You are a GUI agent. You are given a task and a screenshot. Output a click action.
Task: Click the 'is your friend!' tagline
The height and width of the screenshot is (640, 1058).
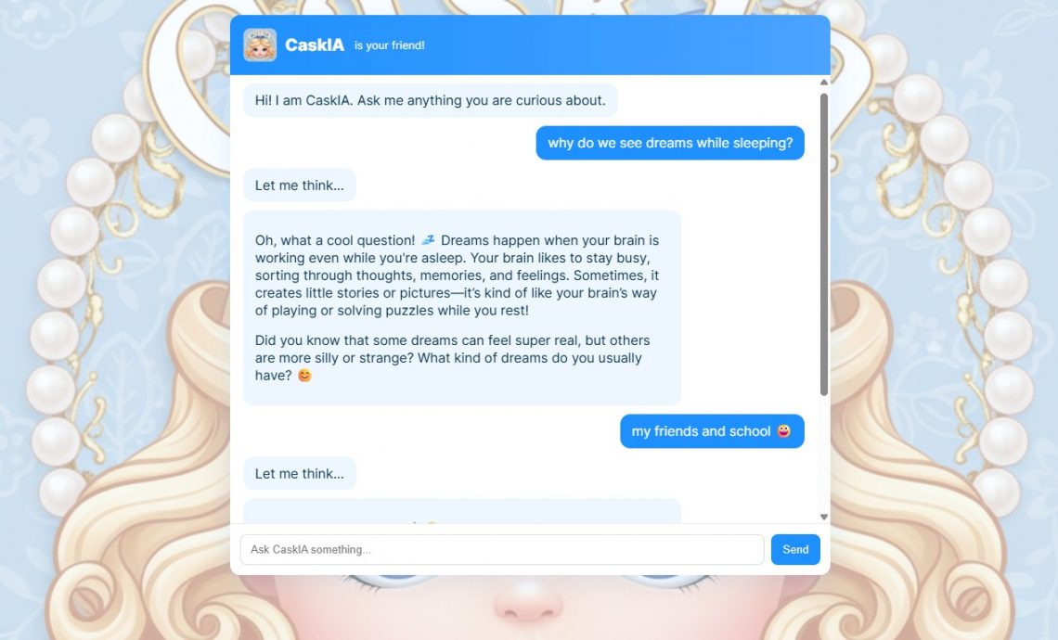coord(390,45)
